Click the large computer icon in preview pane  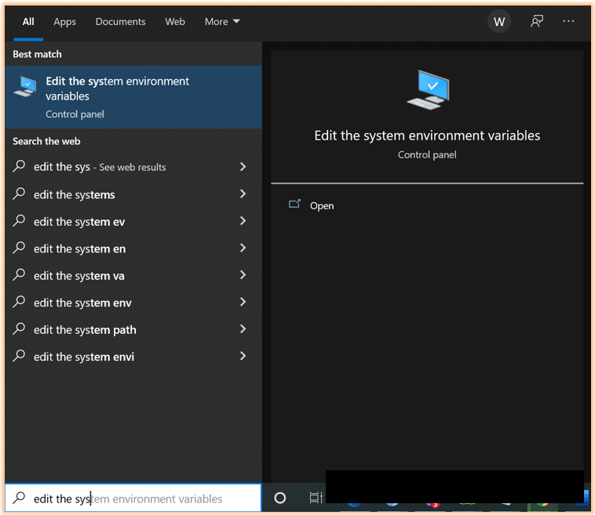[x=428, y=90]
